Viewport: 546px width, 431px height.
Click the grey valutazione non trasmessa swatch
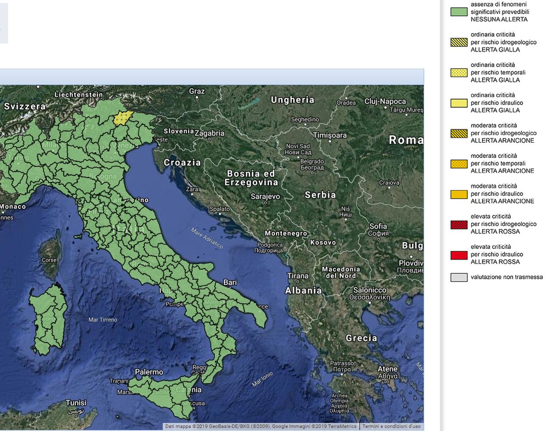coord(459,277)
